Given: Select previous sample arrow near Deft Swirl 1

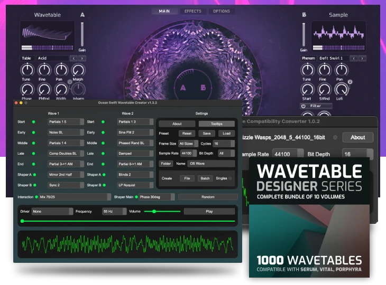Looking at the screenshot, I should (354, 59).
